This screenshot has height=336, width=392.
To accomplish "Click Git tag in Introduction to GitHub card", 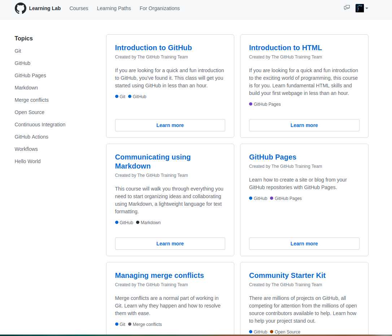I will tap(120, 96).
